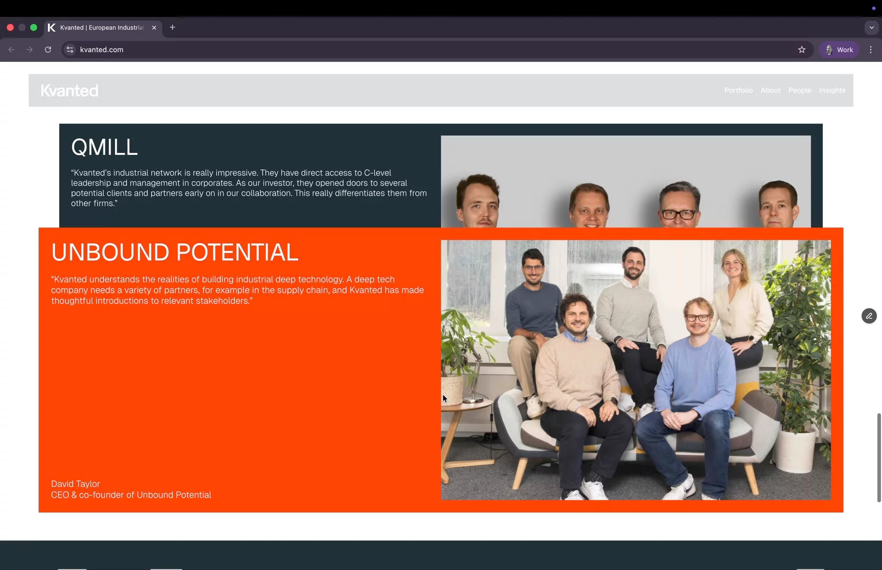The width and height of the screenshot is (882, 570).
Task: Click the red close window button
Action: 10,27
